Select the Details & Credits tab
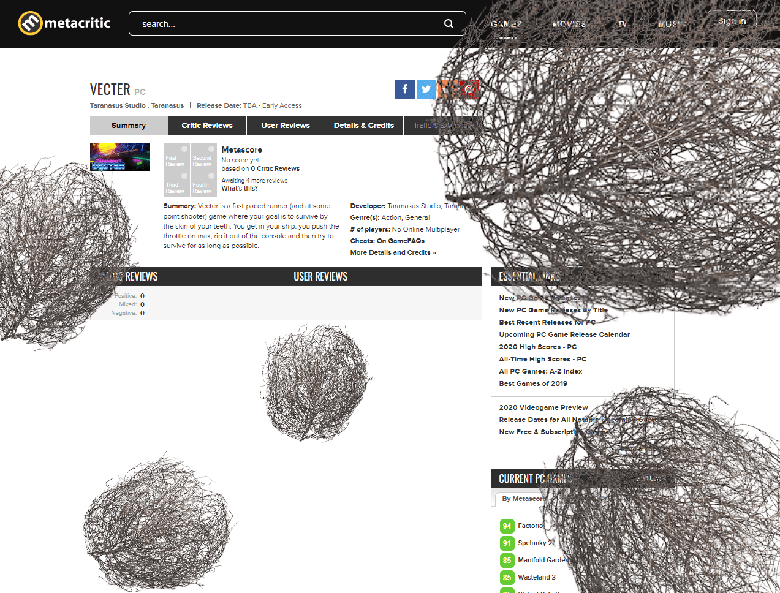This screenshot has width=780, height=593. coord(364,126)
